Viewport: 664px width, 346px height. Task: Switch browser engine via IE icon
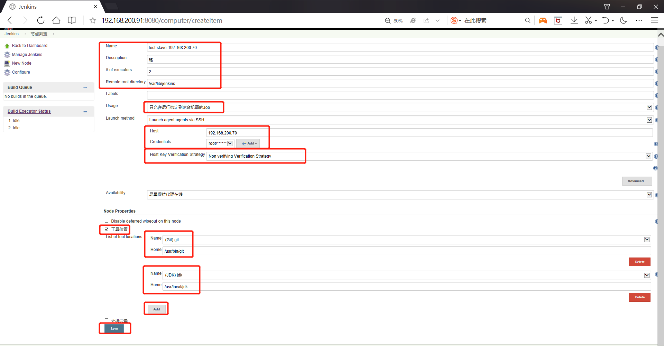pos(413,21)
